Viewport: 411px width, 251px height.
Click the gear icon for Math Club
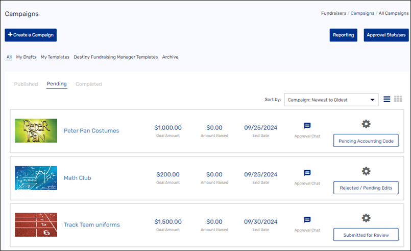click(x=366, y=171)
